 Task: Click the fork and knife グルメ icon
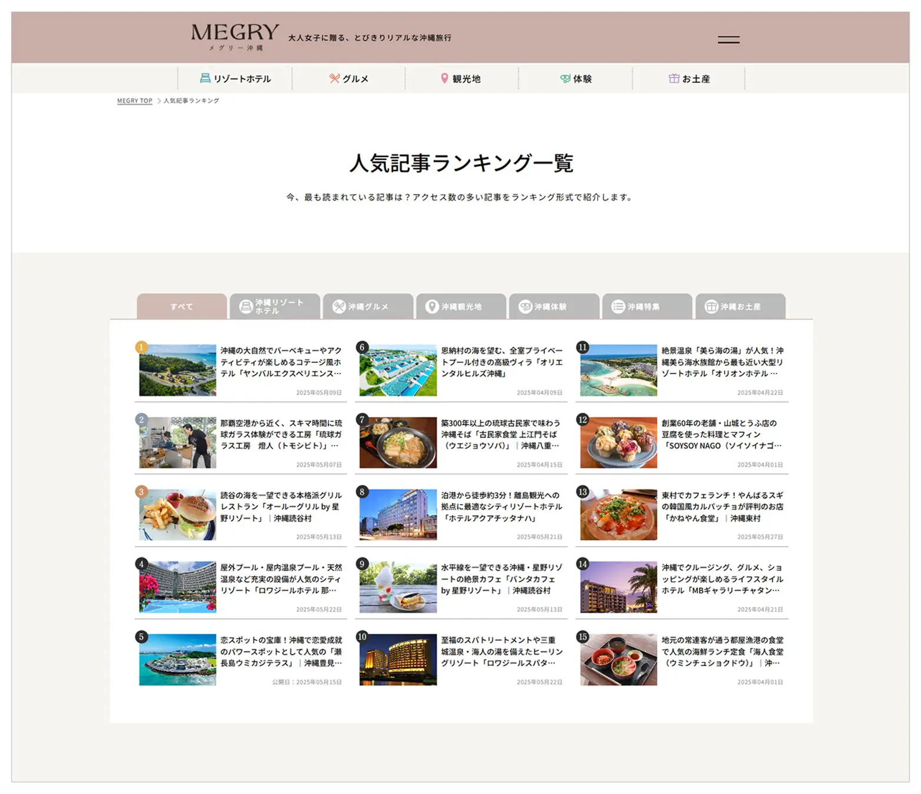click(x=334, y=78)
